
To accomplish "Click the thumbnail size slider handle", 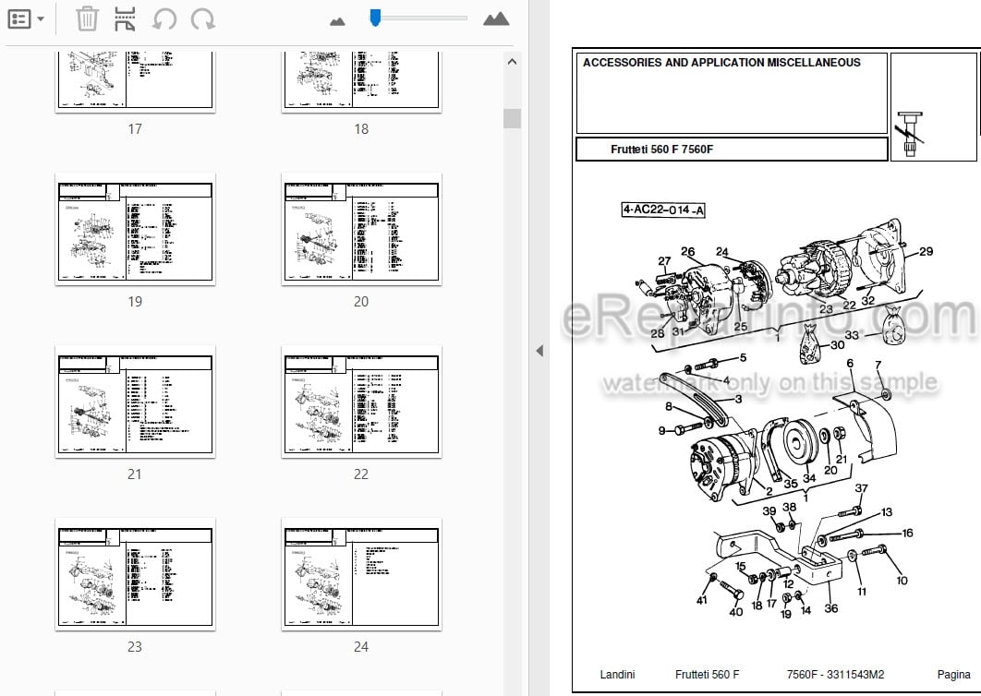I will tap(375, 18).
